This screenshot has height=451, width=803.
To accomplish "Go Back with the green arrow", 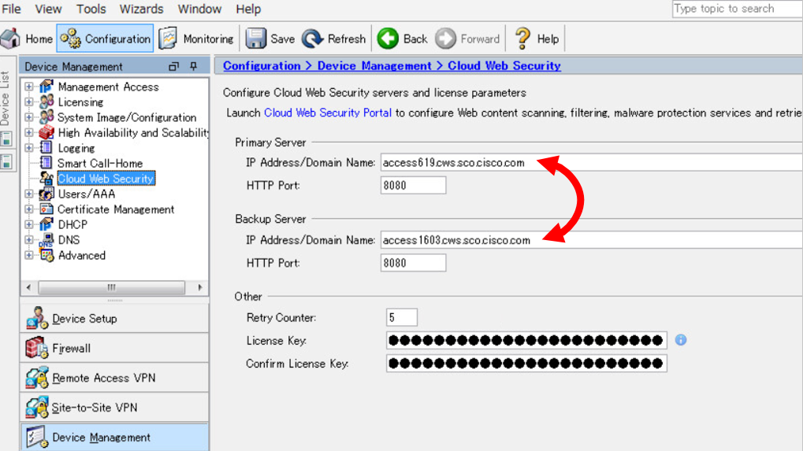I will [x=402, y=39].
